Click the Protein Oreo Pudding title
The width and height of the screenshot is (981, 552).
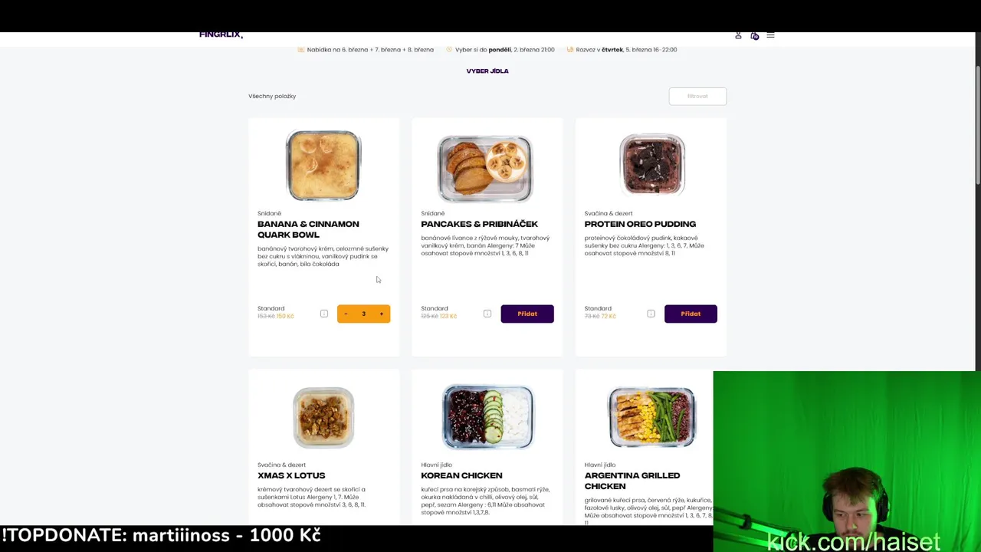pyautogui.click(x=640, y=224)
